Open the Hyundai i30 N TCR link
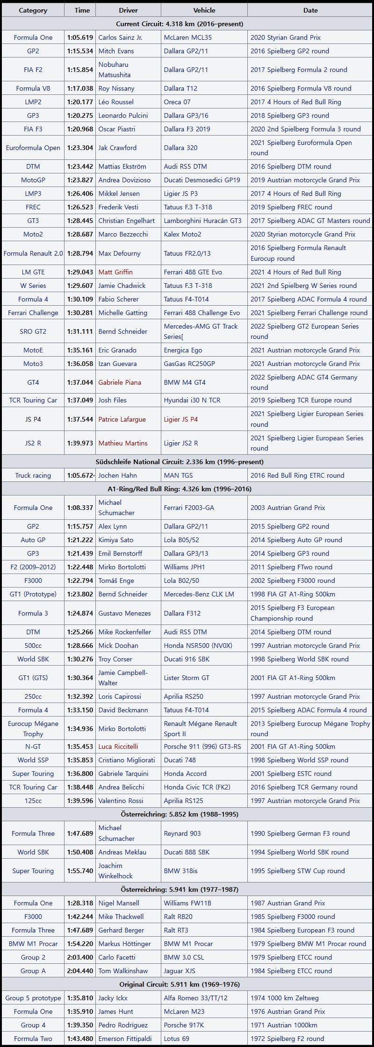Viewport: 374px width, 1047px height. click(x=192, y=400)
